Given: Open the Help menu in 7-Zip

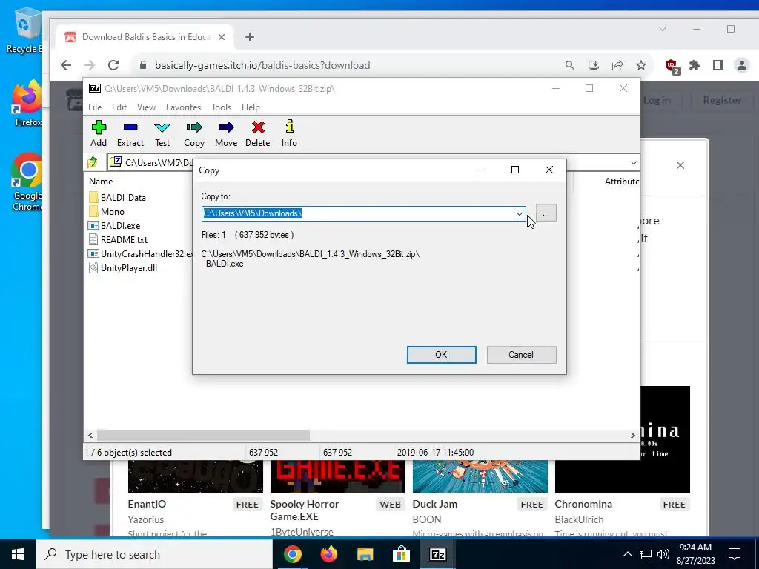Looking at the screenshot, I should point(251,107).
